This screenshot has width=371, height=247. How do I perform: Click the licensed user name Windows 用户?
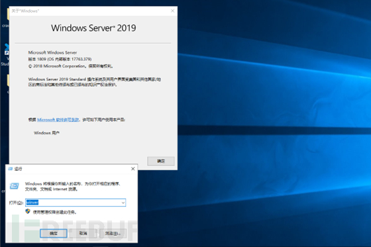(x=46, y=133)
